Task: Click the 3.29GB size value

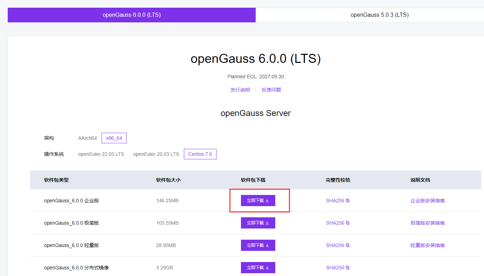Action: [165, 268]
